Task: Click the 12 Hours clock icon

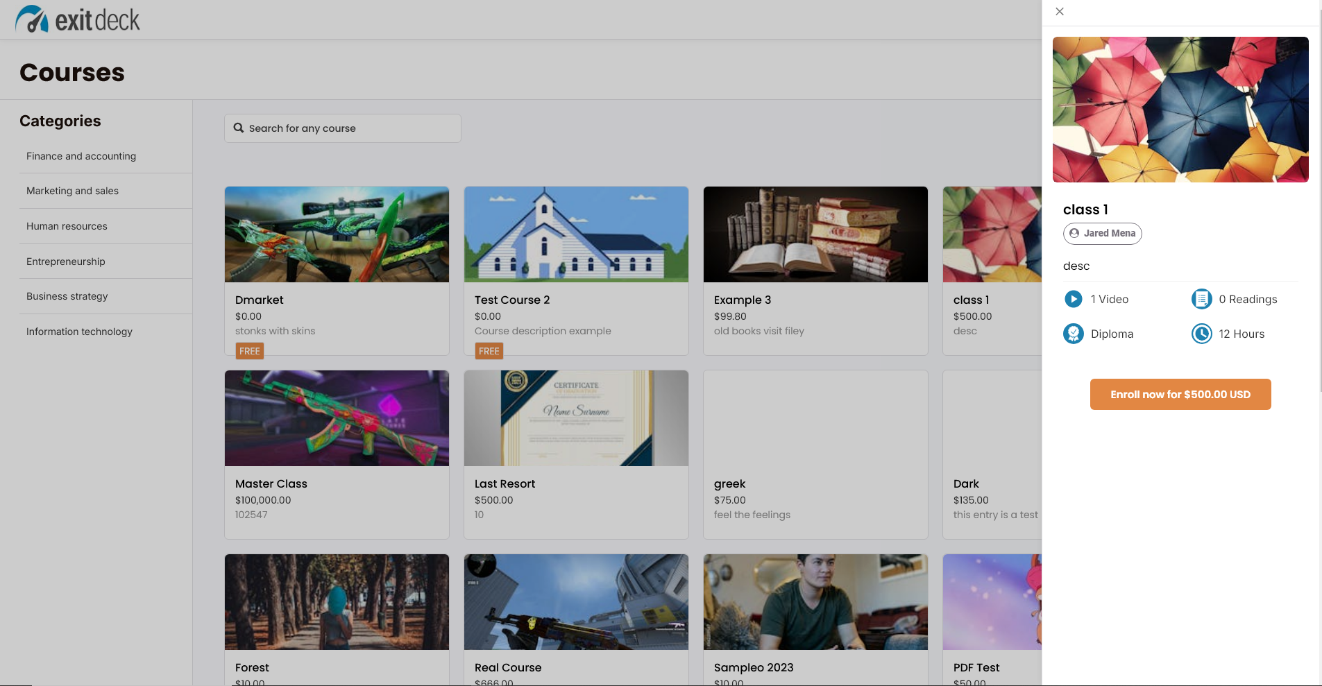Action: (1201, 334)
